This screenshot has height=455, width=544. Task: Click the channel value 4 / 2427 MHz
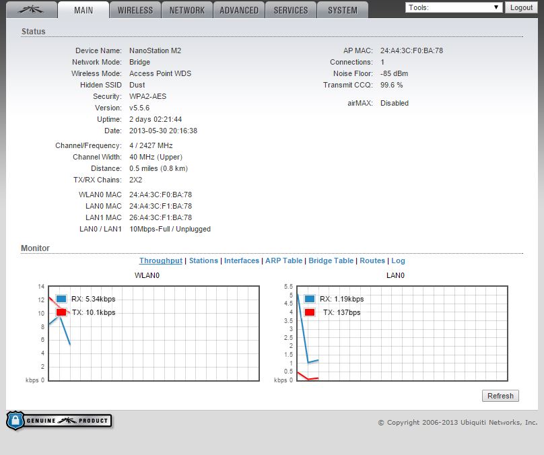(151, 145)
